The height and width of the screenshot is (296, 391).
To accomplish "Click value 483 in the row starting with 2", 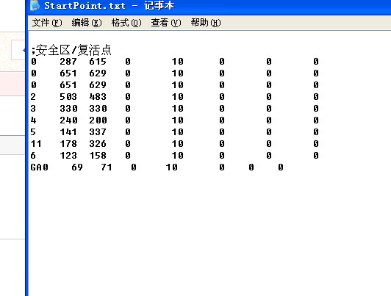I will [98, 97].
